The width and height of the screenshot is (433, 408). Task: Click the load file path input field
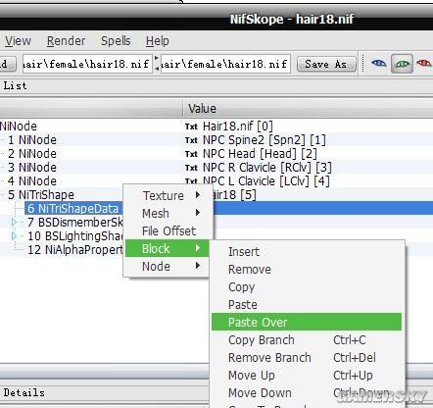pyautogui.click(x=87, y=64)
